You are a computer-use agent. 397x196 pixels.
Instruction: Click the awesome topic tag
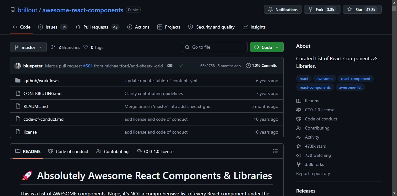(x=324, y=79)
